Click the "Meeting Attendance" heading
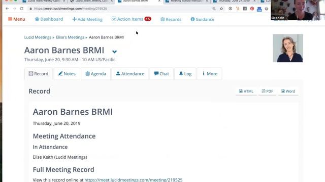The height and width of the screenshot is (182, 325). coord(64,136)
